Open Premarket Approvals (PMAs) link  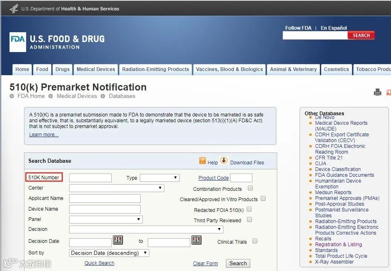pyautogui.click(x=347, y=198)
